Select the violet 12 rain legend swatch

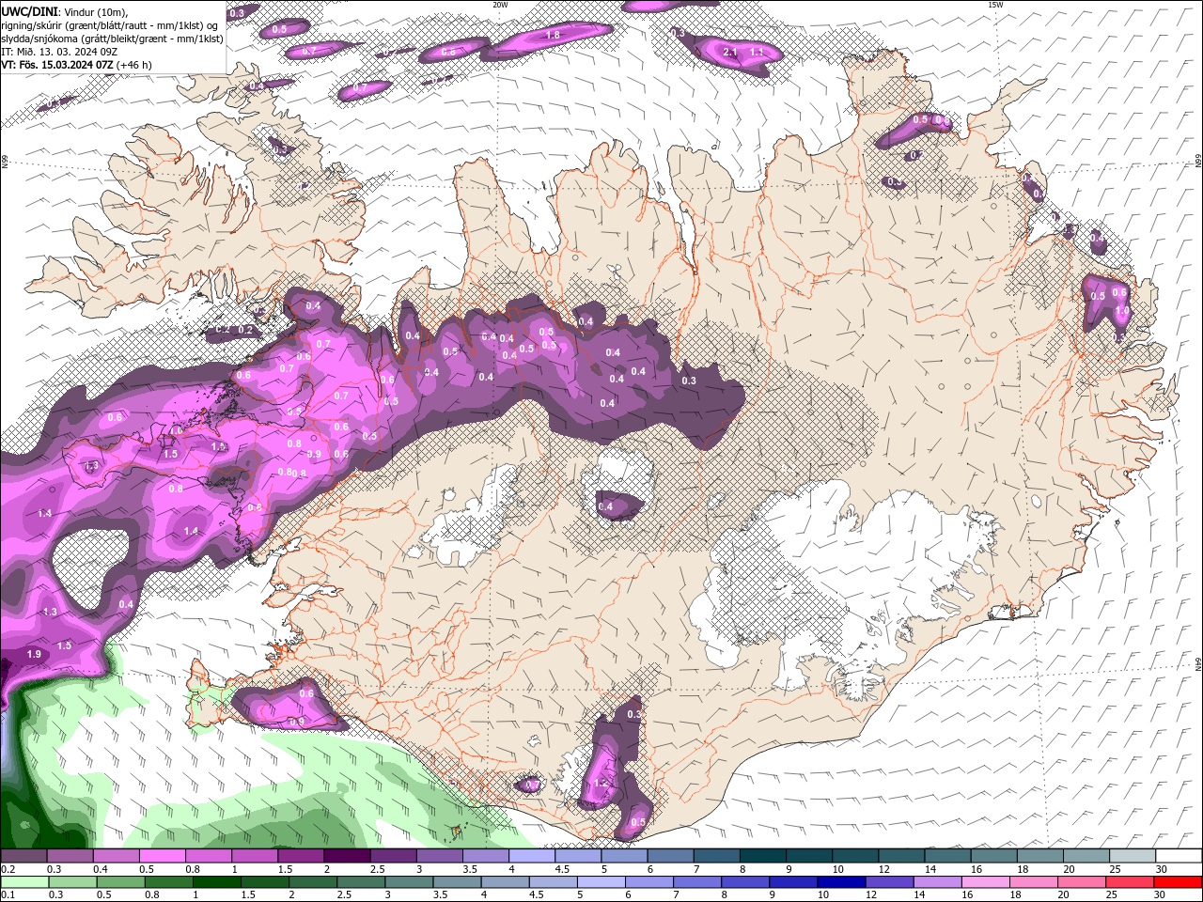tap(889, 882)
